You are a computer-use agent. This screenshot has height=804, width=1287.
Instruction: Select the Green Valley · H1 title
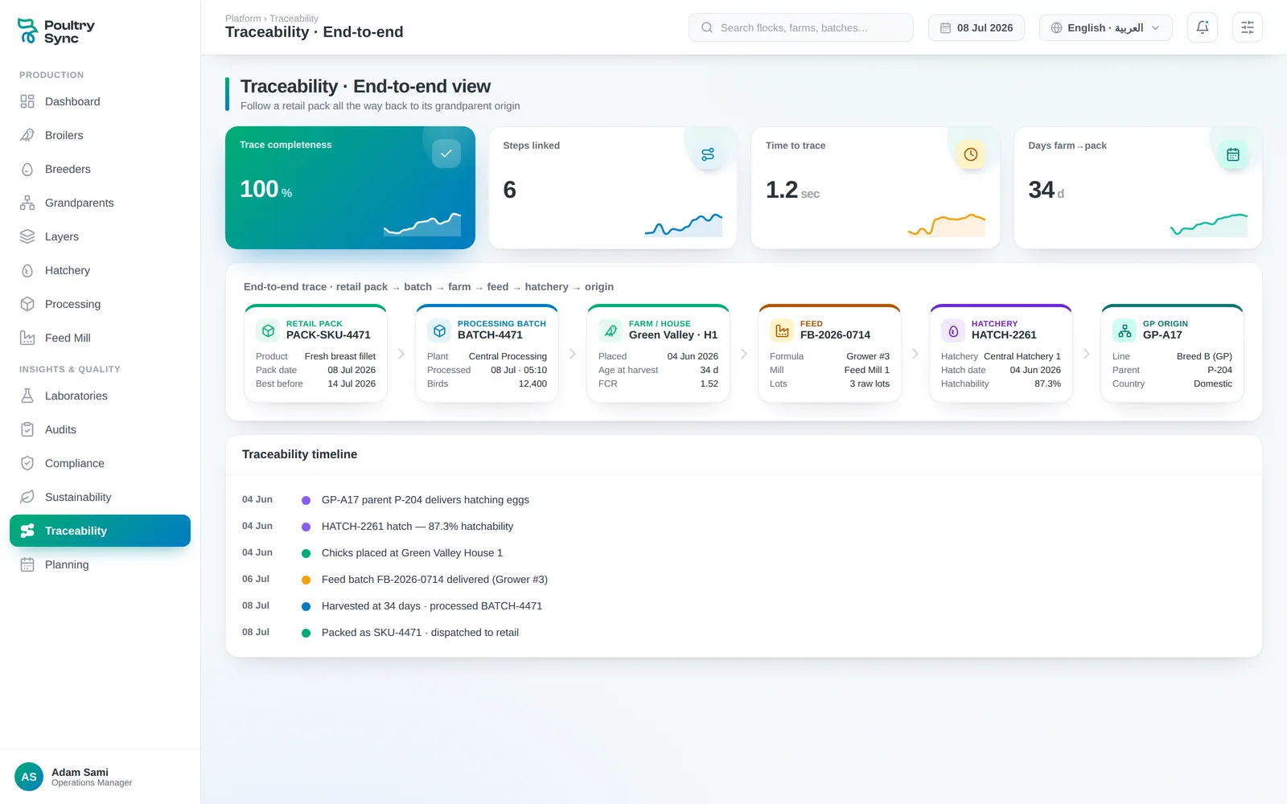tap(673, 335)
